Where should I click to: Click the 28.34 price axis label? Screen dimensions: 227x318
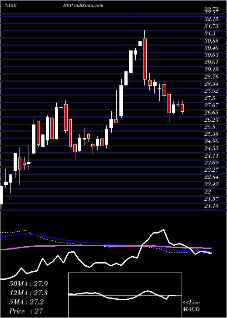(212, 84)
